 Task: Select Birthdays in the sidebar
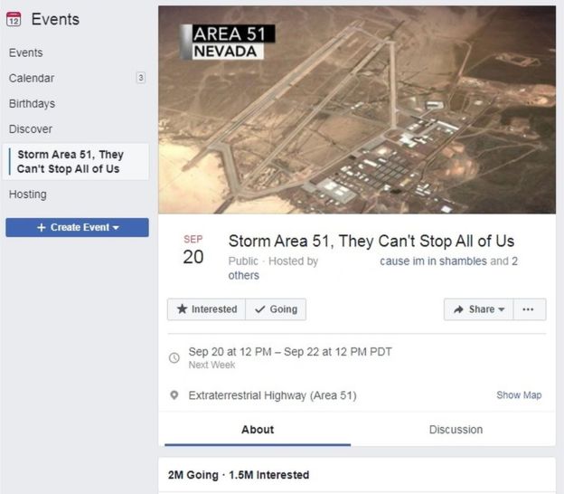(32, 103)
